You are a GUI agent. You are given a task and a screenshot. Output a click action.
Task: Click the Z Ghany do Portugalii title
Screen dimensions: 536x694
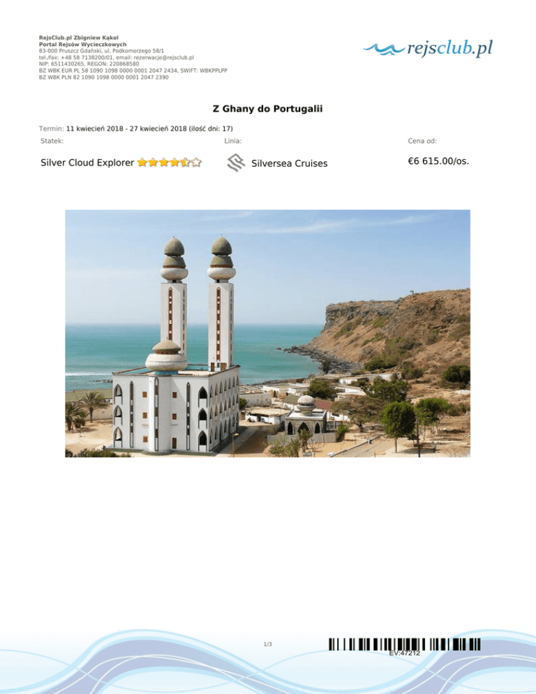267,108
